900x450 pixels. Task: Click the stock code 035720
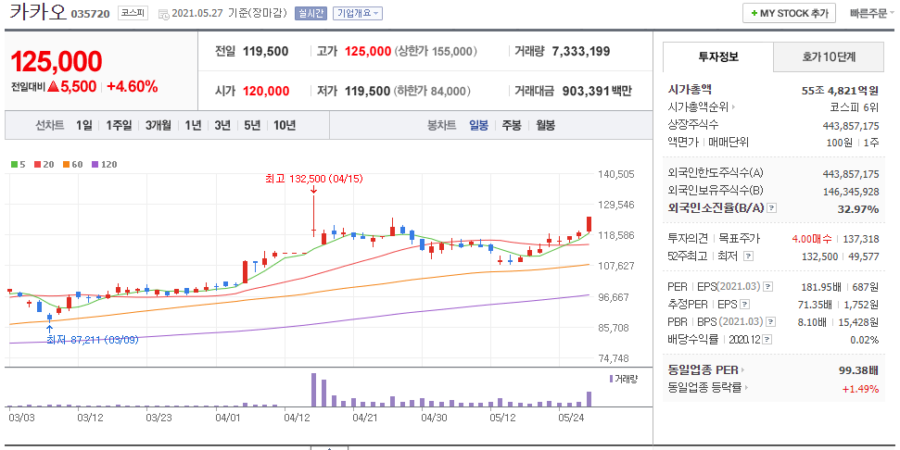tap(90, 14)
